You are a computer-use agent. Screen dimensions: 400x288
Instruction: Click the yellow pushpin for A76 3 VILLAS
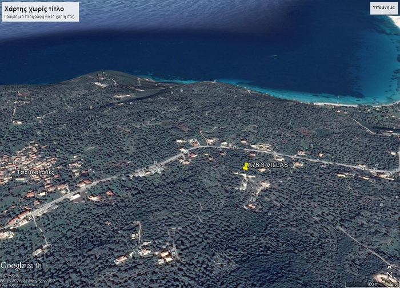[246, 167]
